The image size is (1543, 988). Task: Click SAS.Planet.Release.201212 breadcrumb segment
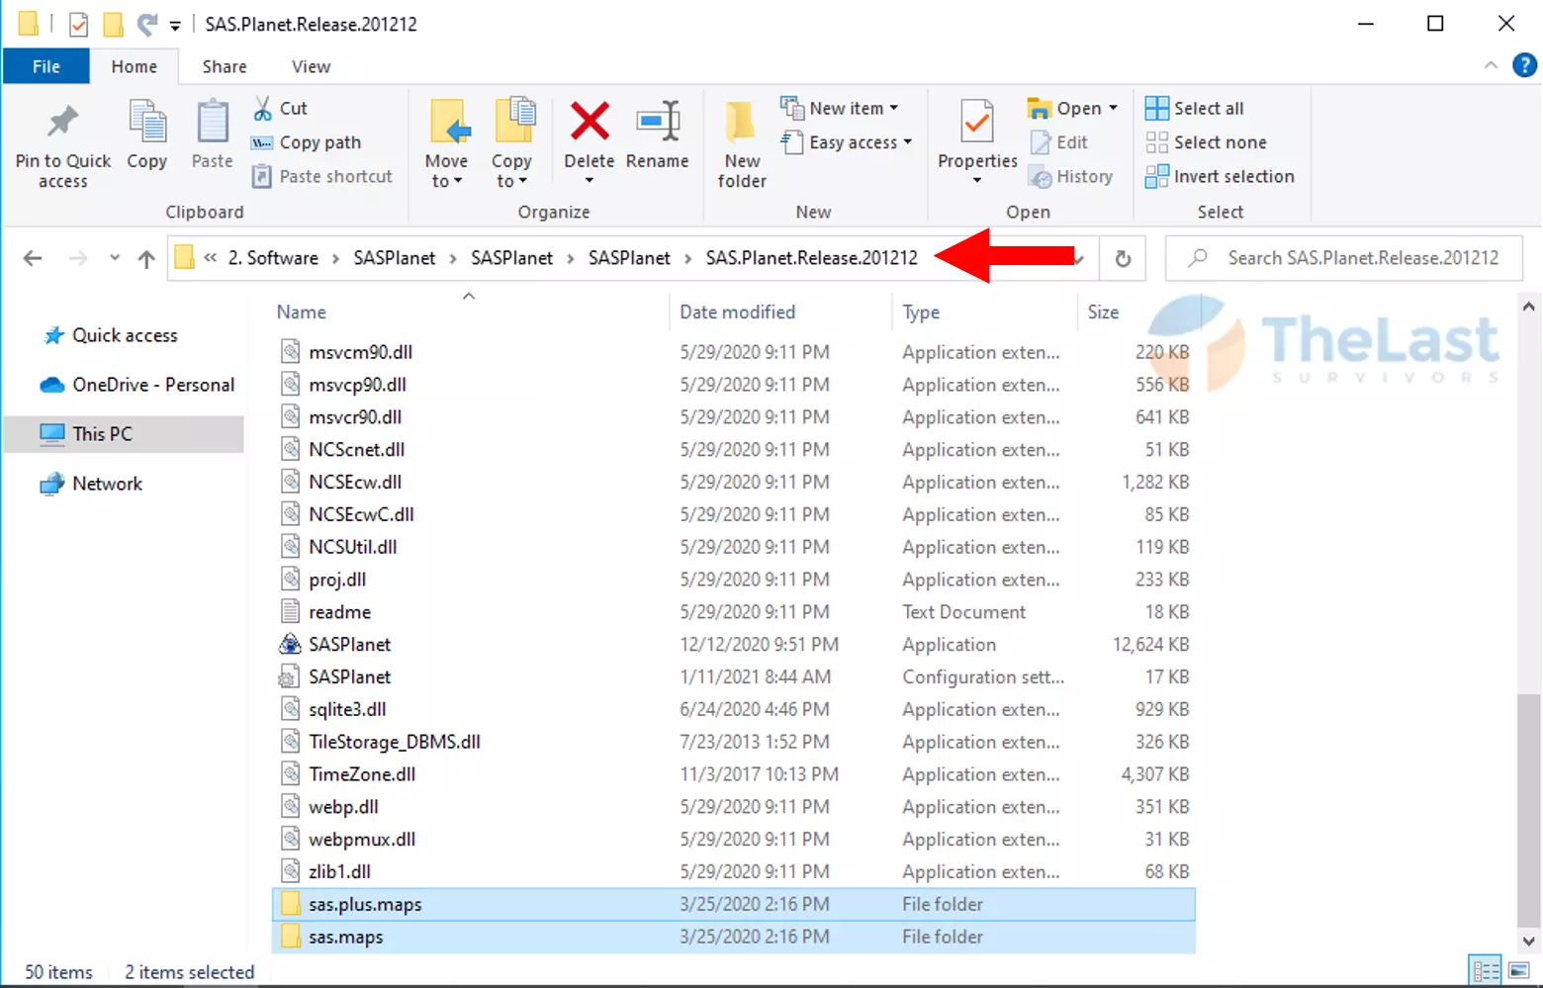pyautogui.click(x=811, y=258)
